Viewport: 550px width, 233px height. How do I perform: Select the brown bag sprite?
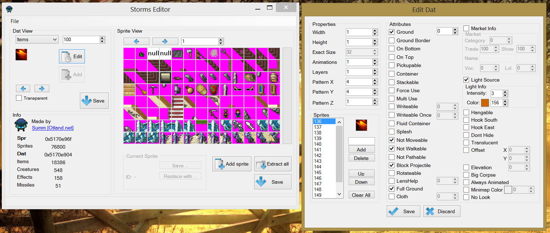click(190, 90)
